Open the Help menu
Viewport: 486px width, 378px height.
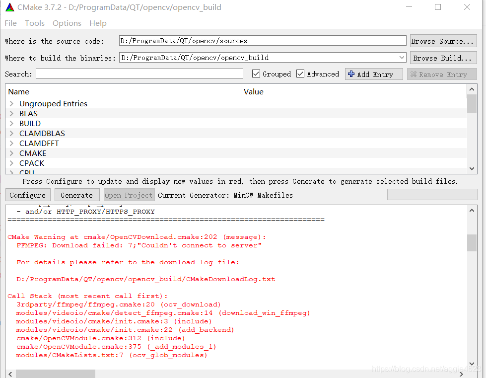(x=98, y=23)
